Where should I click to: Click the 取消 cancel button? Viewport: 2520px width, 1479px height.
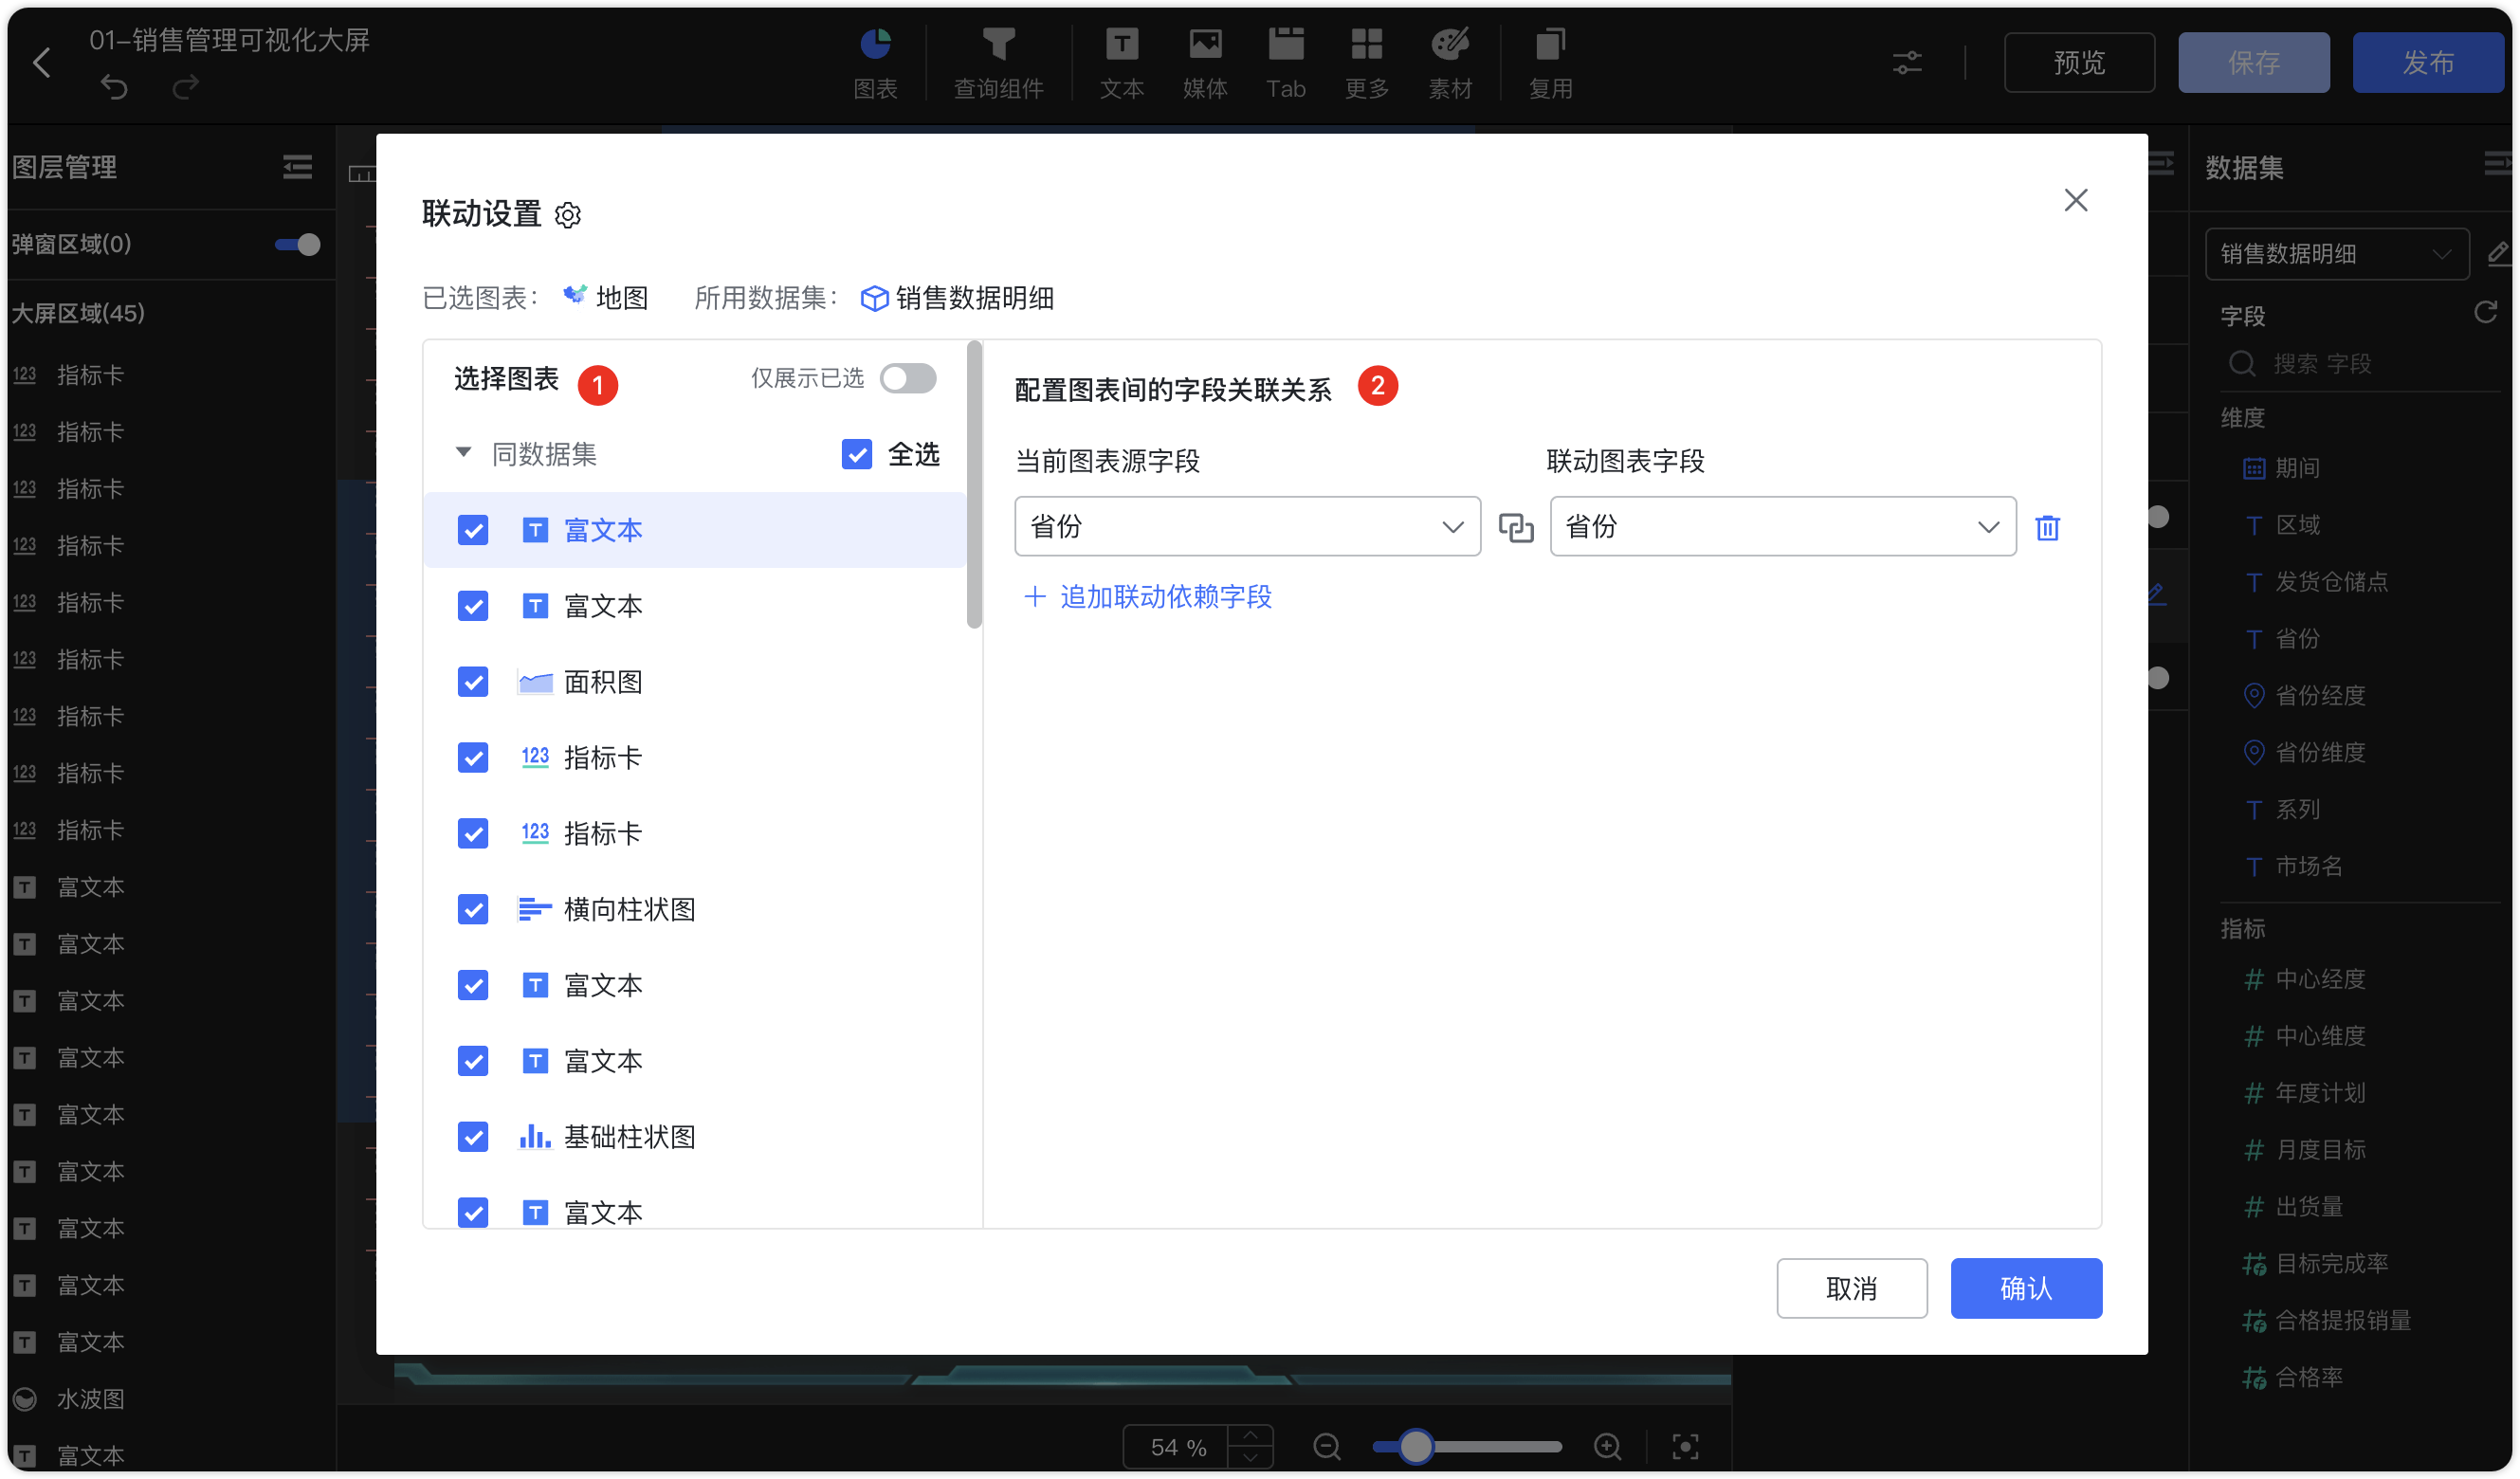(x=1852, y=1288)
